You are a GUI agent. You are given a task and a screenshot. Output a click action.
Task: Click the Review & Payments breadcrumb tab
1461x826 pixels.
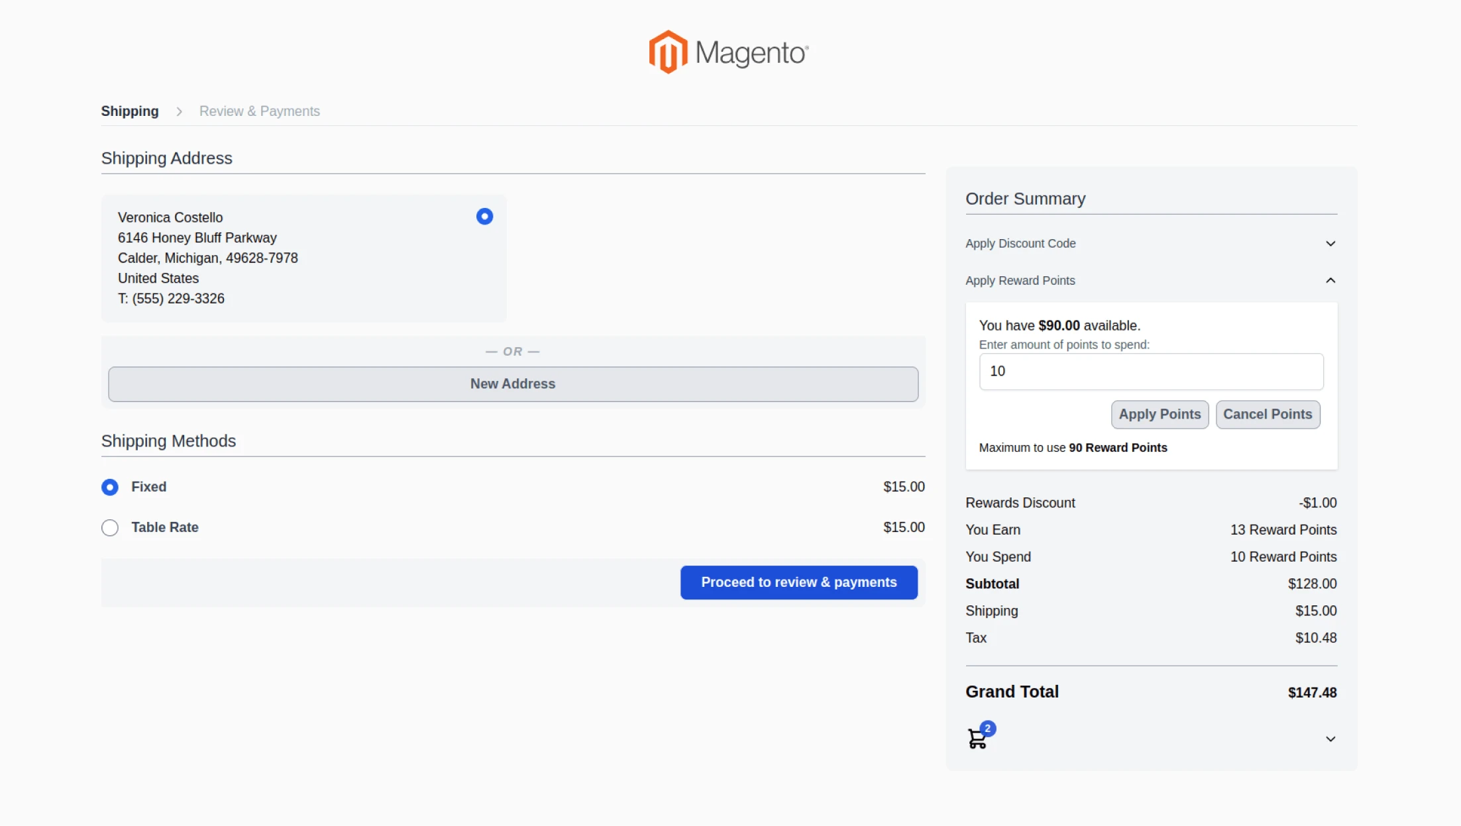(260, 111)
